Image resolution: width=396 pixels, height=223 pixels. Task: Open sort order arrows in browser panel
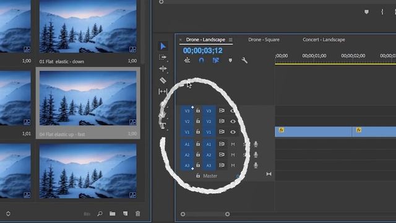pos(8,214)
